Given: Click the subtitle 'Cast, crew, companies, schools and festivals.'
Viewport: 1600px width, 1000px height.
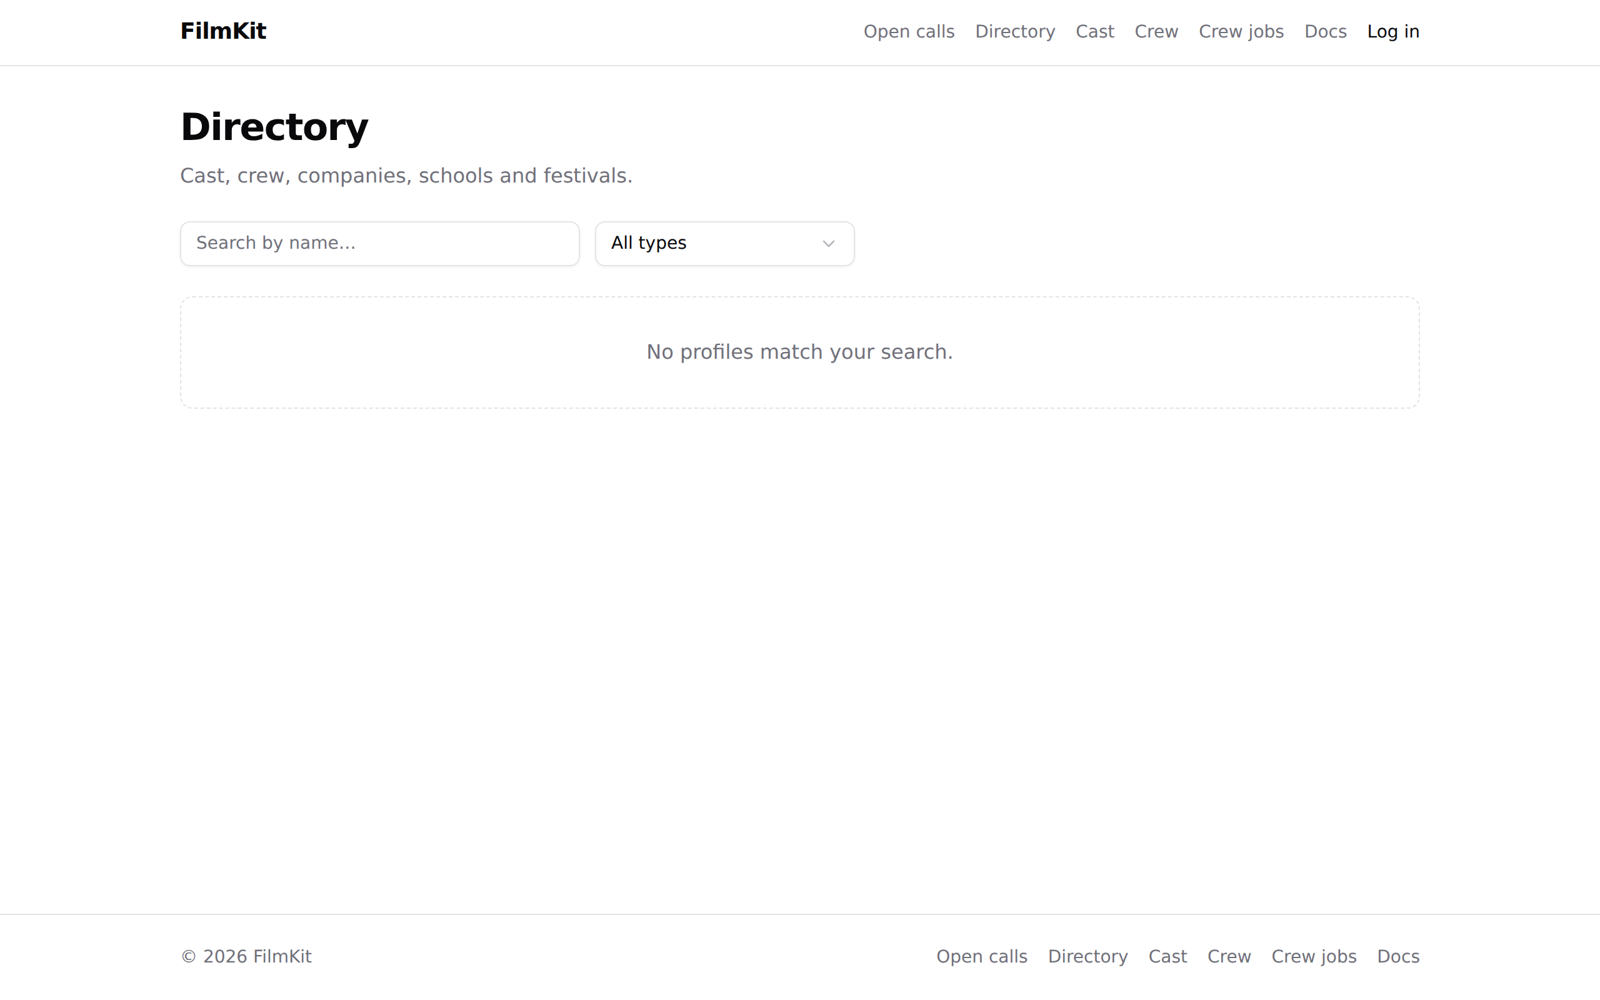Looking at the screenshot, I should [x=407, y=176].
